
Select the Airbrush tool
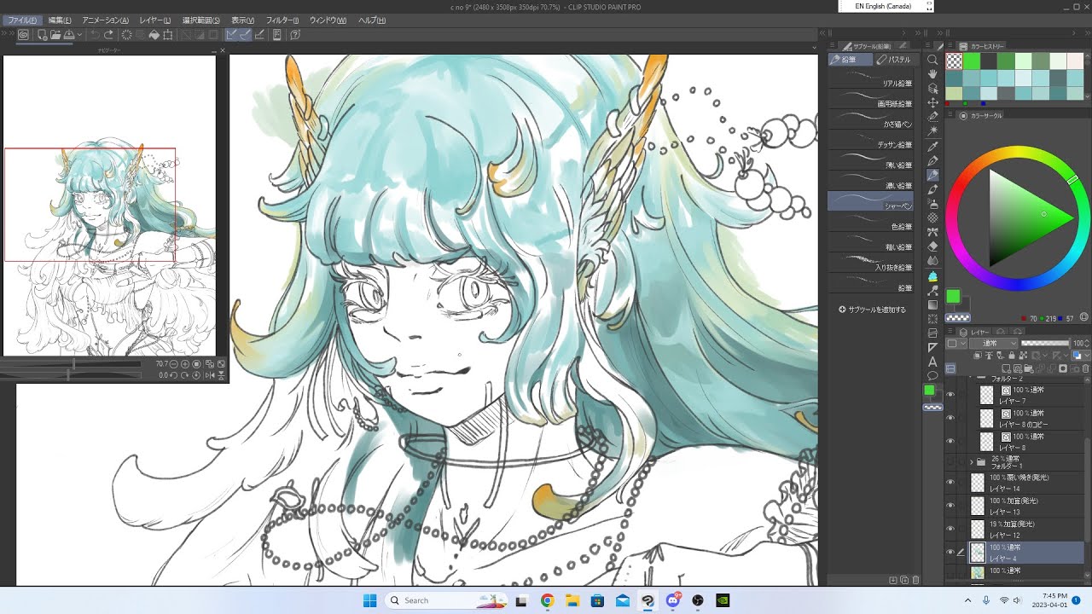click(x=932, y=204)
